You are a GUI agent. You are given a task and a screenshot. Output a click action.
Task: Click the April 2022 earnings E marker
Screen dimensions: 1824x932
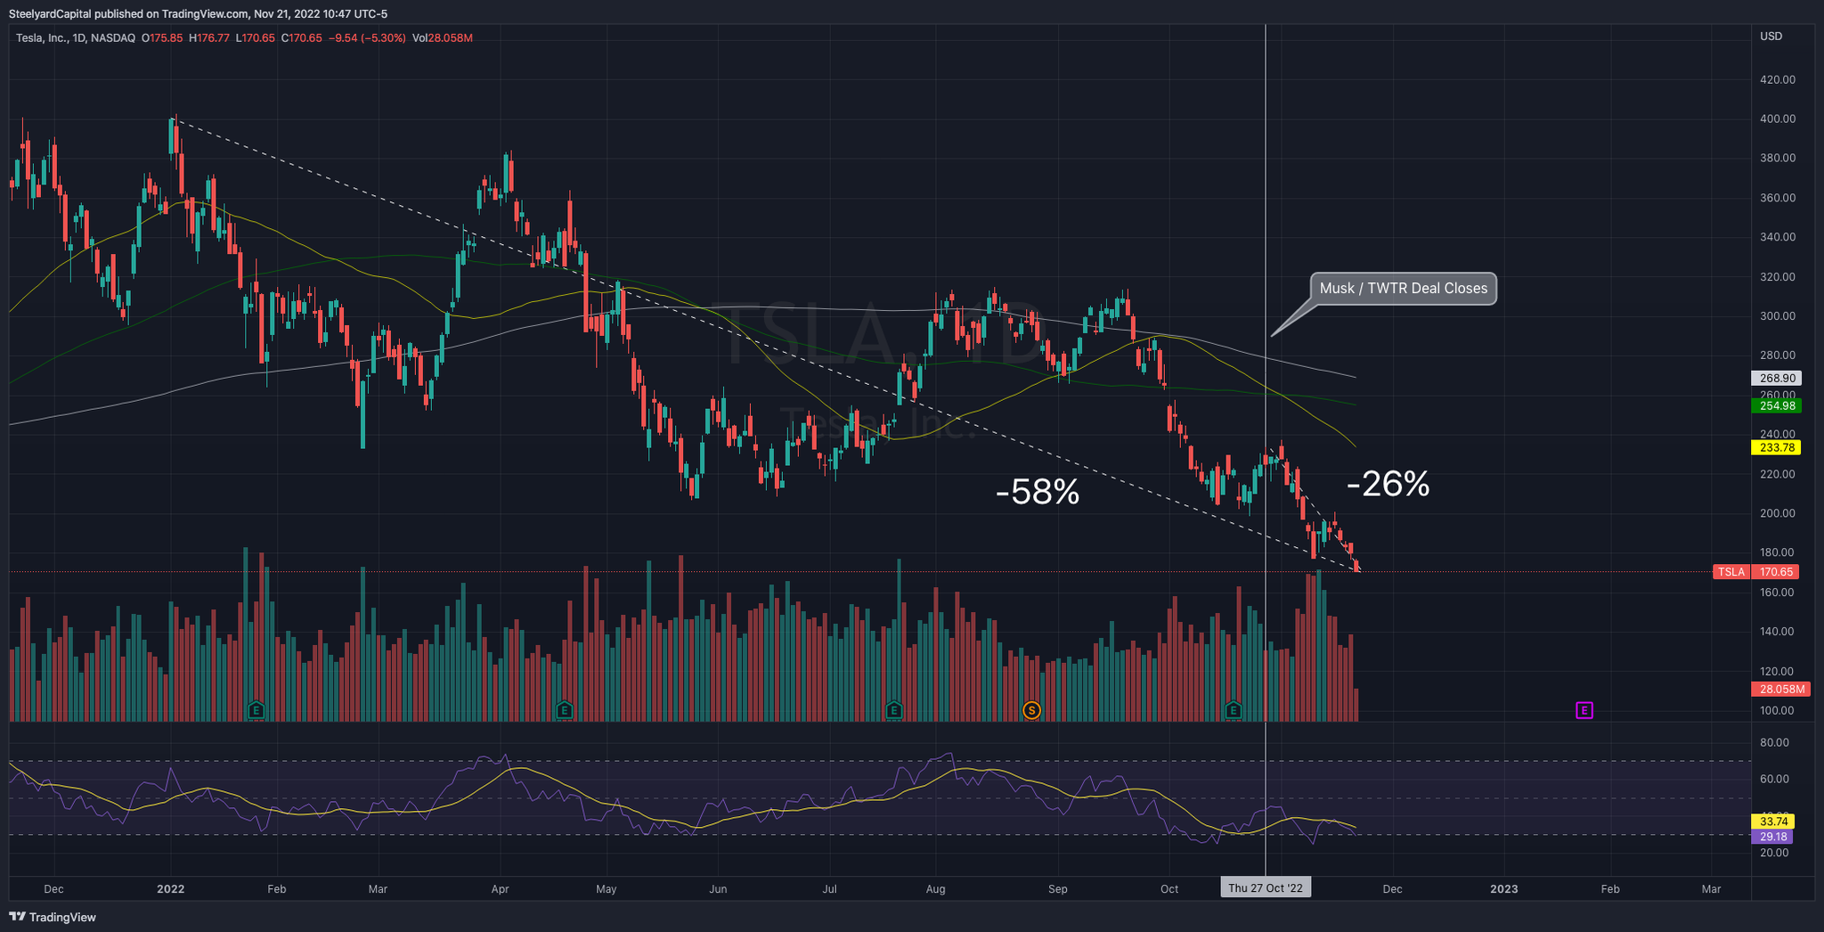[564, 710]
